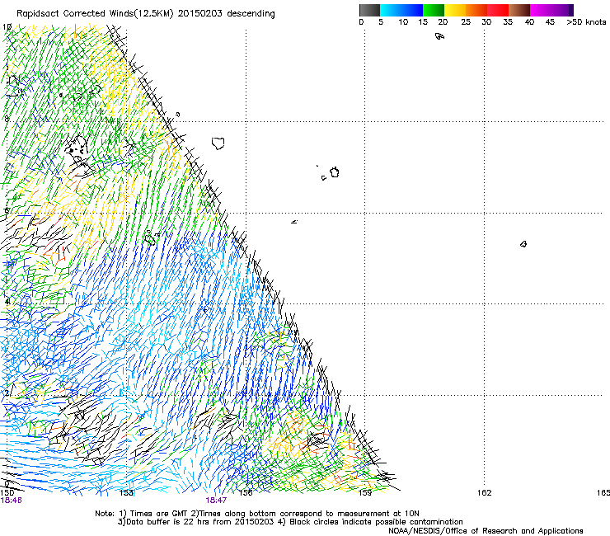The width and height of the screenshot is (610, 536).
Task: Click the '45' legend scale label
Action: tap(550, 22)
